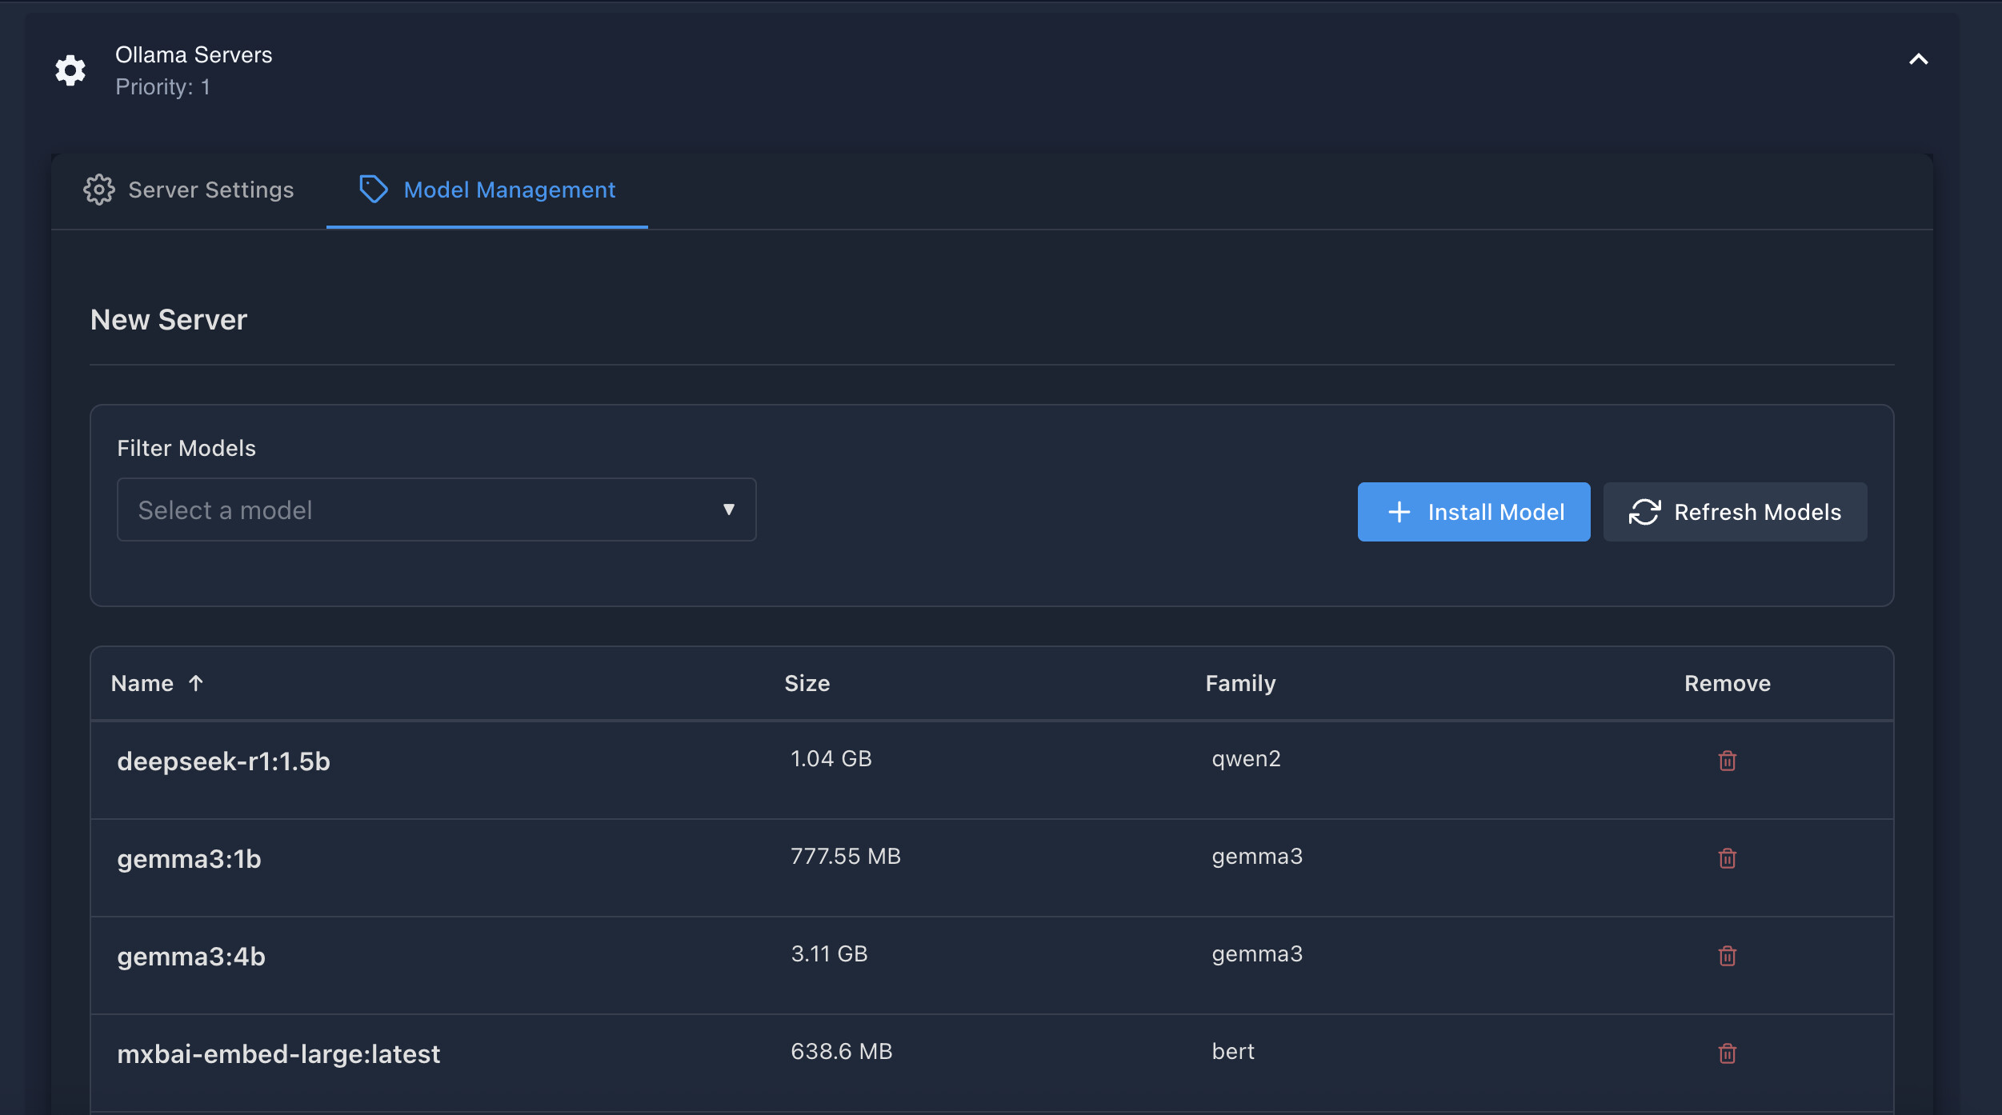Image resolution: width=2002 pixels, height=1115 pixels.
Task: Sort table by Size column header
Action: pyautogui.click(x=807, y=683)
